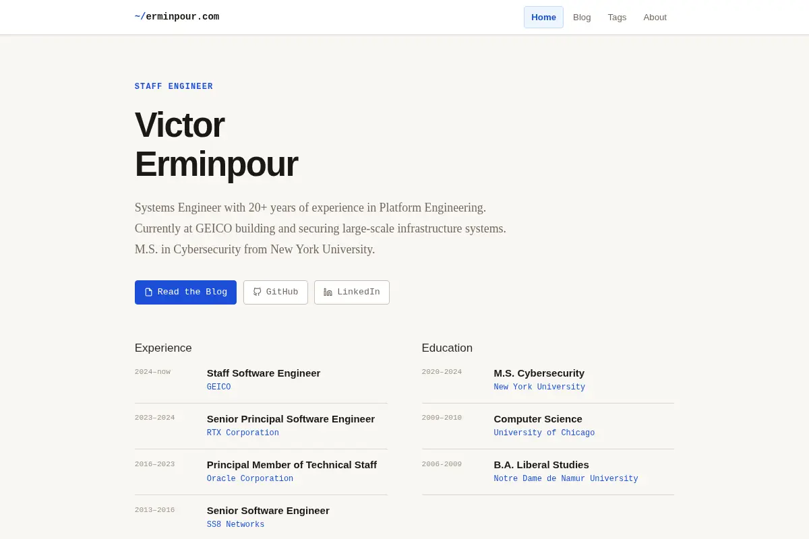Click the STAFF ENGINEER label
809x539 pixels.
[174, 86]
